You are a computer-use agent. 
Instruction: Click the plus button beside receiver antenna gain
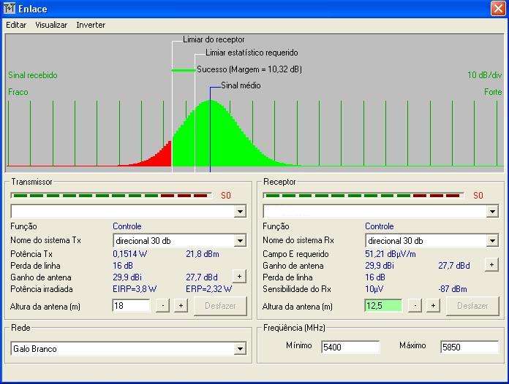(x=491, y=265)
